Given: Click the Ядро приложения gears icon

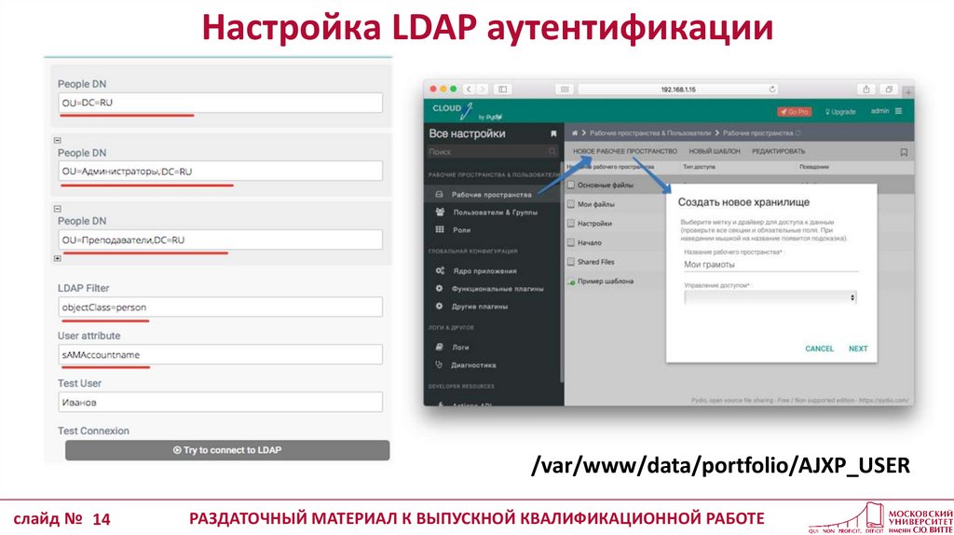Looking at the screenshot, I should tap(439, 270).
